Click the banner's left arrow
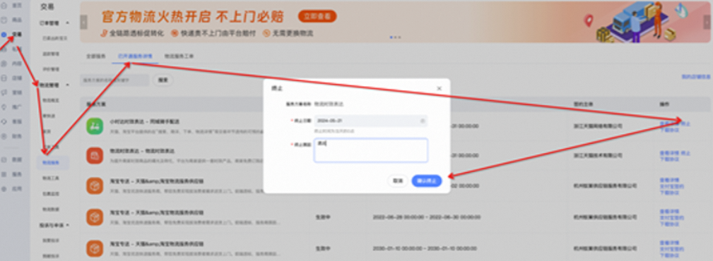Viewport: 713px width, 261px height. (83, 22)
